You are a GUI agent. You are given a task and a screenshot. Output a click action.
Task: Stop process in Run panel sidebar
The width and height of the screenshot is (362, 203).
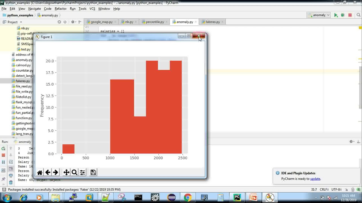3,155
